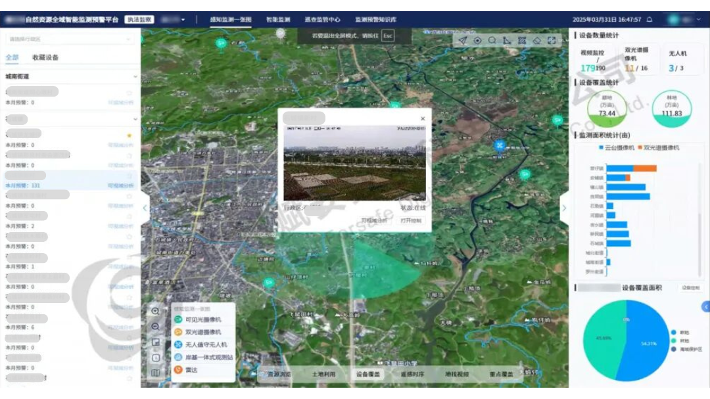Viewport: 710px width, 399px height.
Task: Collapse the left device panel arrow
Action: tap(145, 208)
